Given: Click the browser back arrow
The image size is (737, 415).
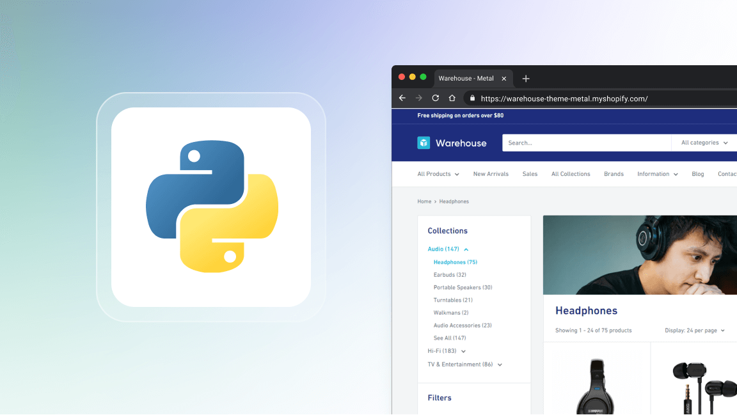Looking at the screenshot, I should [402, 98].
